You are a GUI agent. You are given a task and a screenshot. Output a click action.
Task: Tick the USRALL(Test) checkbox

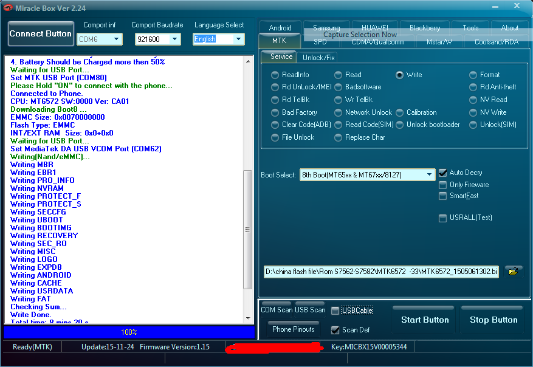pos(442,218)
